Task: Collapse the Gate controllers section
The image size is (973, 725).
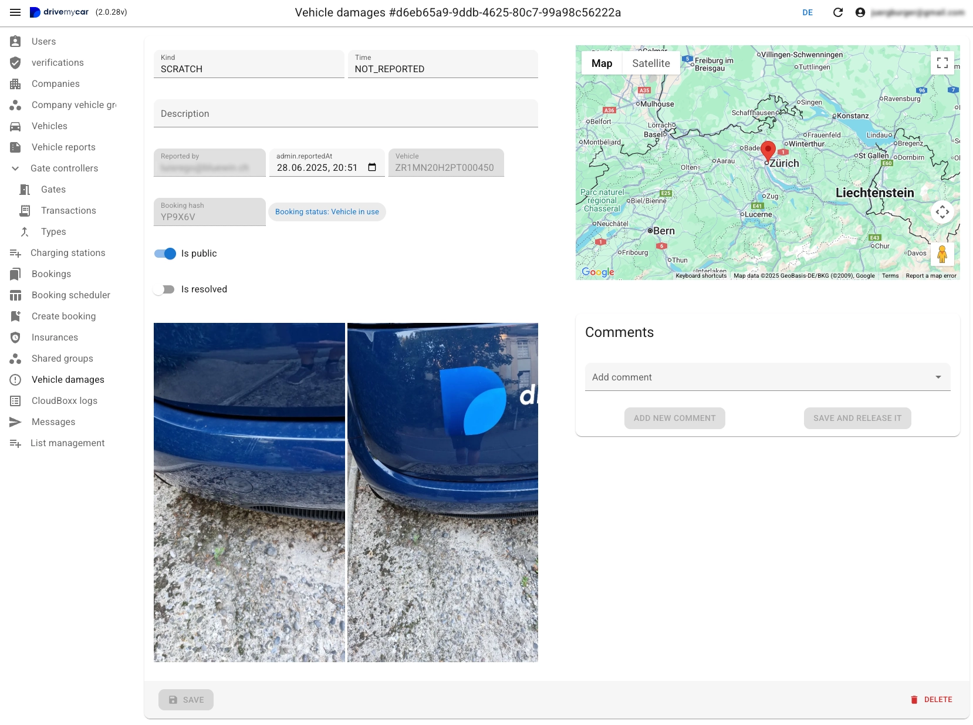Action: tap(15, 168)
